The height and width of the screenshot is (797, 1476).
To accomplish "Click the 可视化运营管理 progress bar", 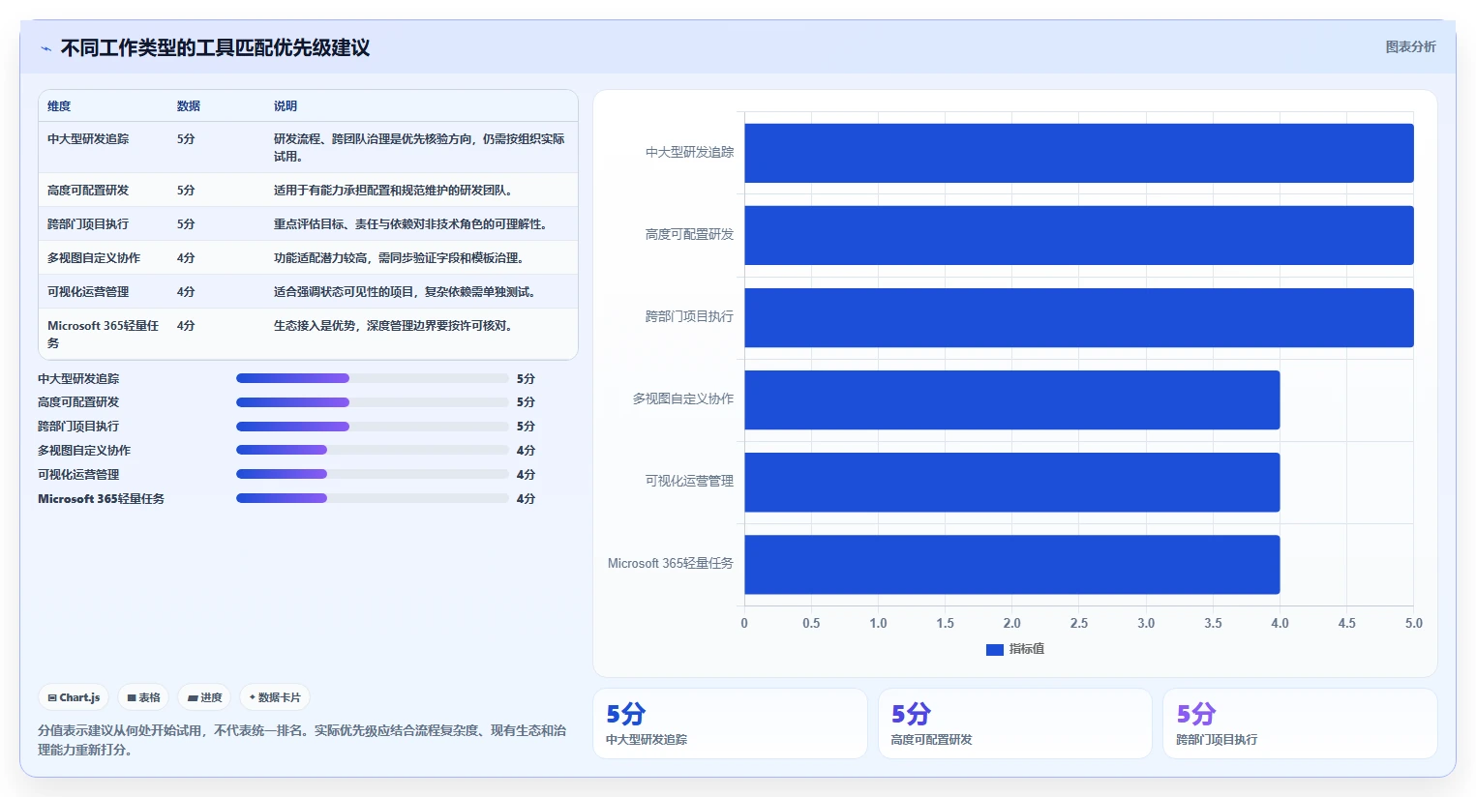I will [373, 474].
